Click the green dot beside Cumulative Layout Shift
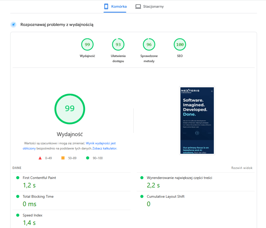 (x=142, y=196)
